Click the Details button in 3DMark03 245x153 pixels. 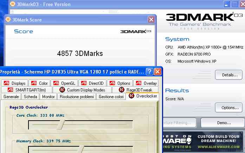tap(229, 75)
